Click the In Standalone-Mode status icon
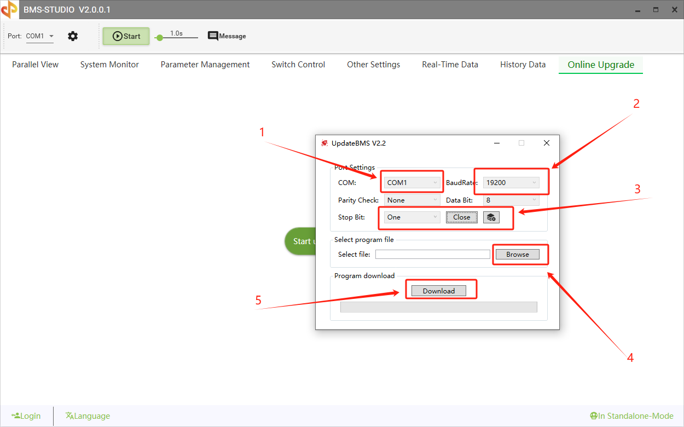684x427 pixels. point(594,416)
